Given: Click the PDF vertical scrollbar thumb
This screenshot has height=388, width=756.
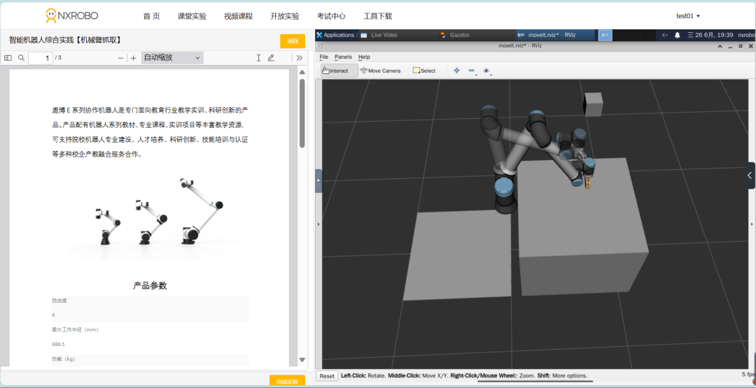Looking at the screenshot, I should pos(302,112).
